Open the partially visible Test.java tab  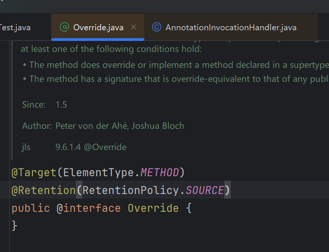(x=15, y=27)
